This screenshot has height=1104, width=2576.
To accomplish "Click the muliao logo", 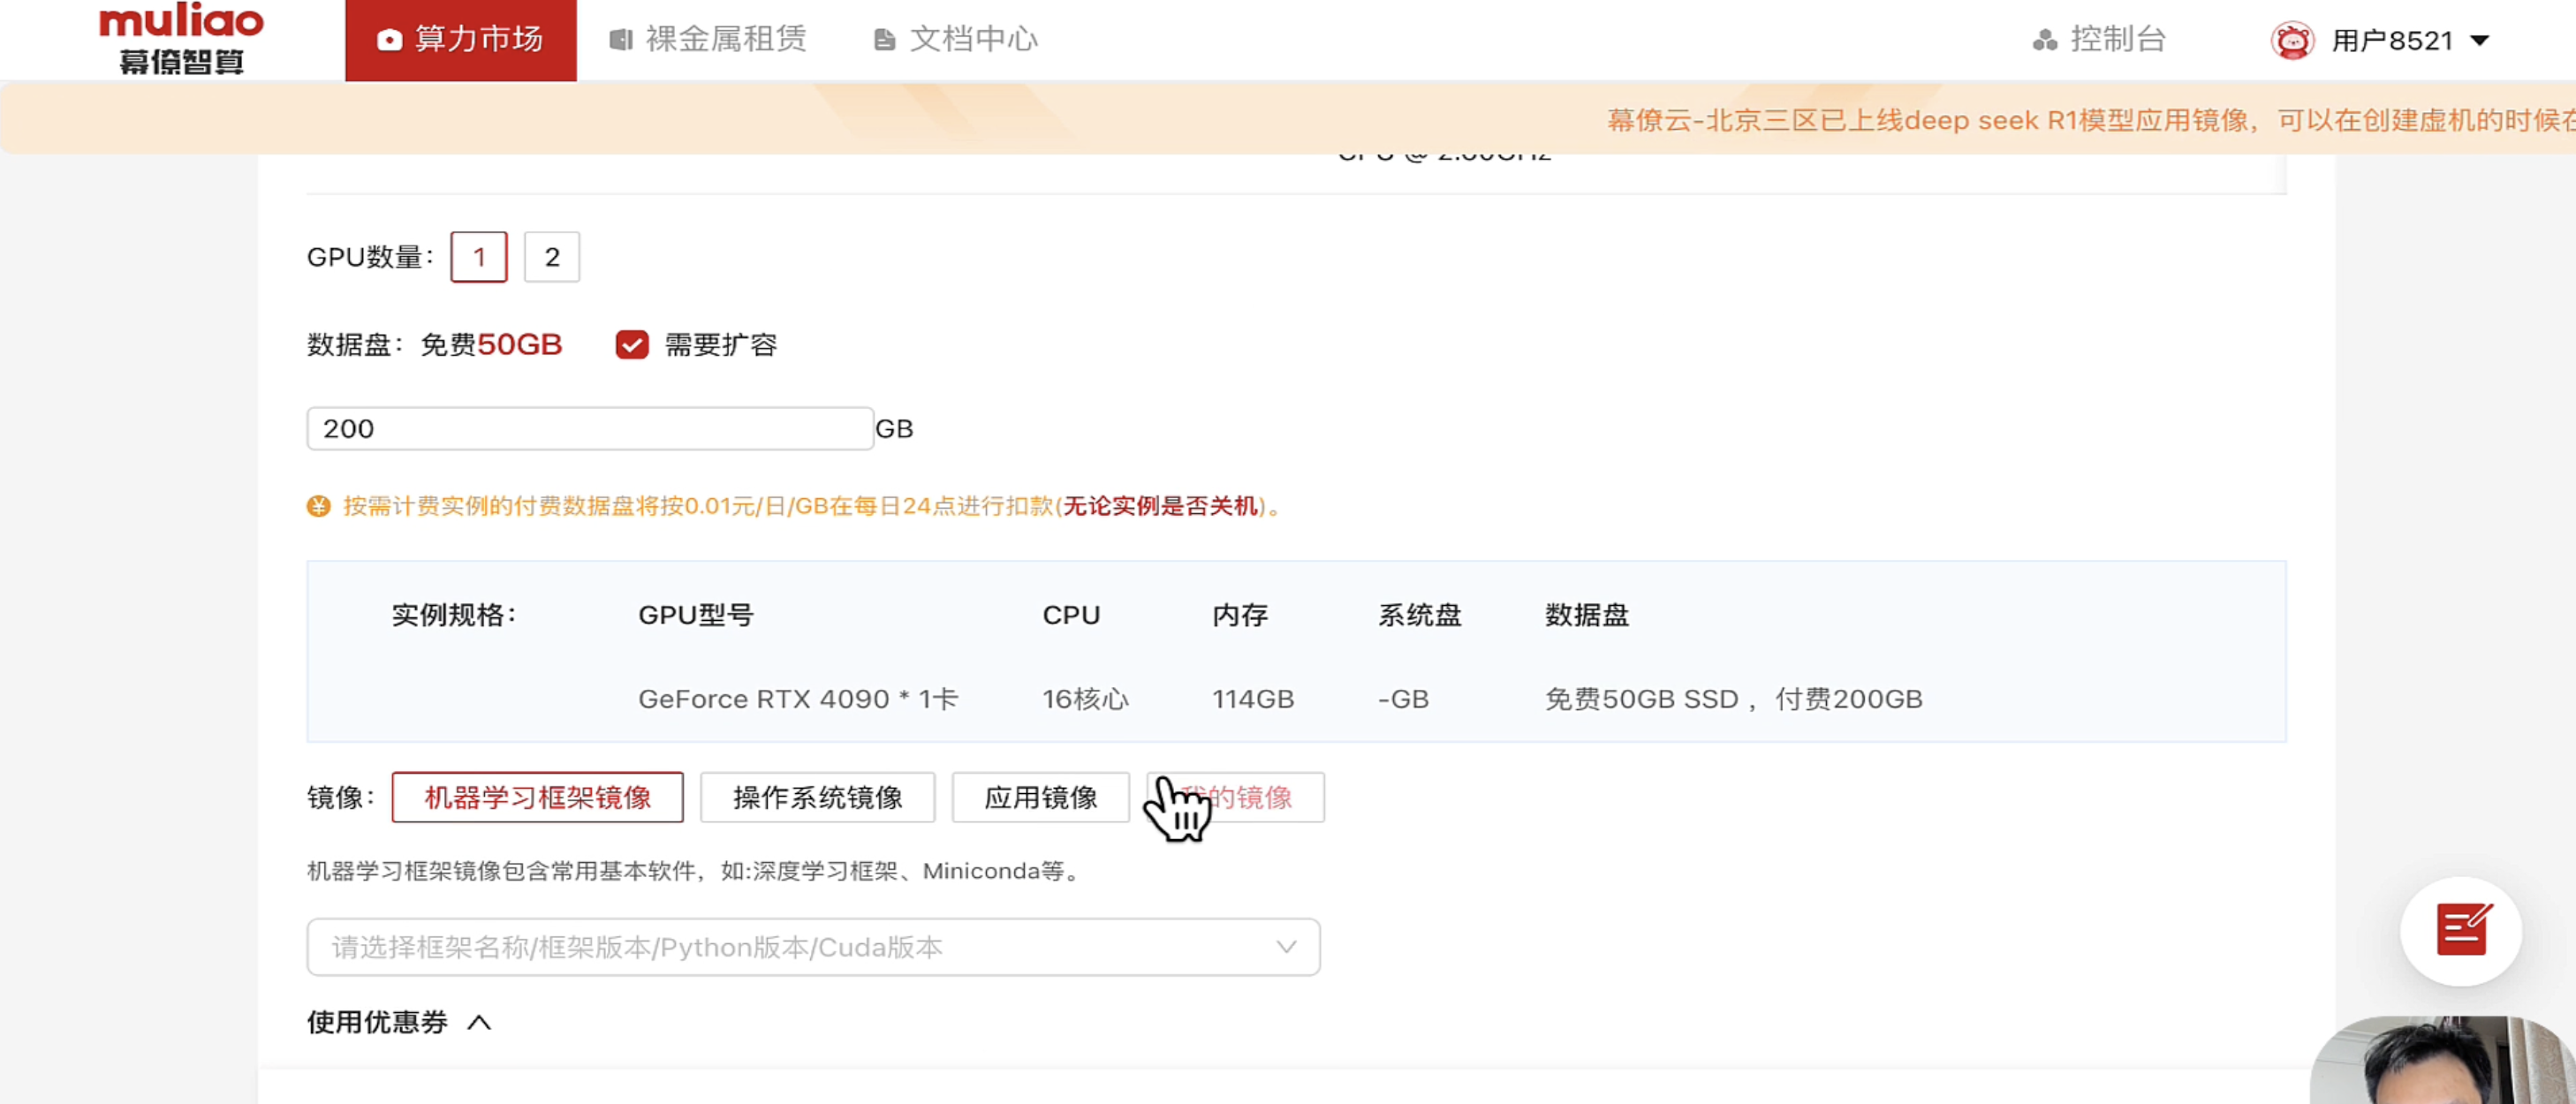I will click(181, 38).
